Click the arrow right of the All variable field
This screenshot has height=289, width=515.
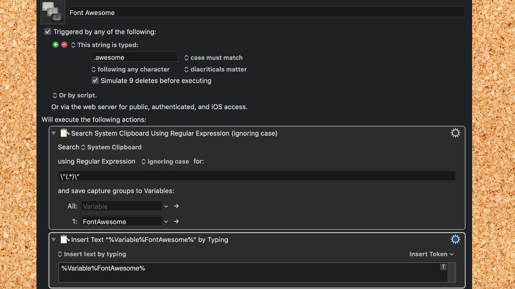pyautogui.click(x=176, y=206)
